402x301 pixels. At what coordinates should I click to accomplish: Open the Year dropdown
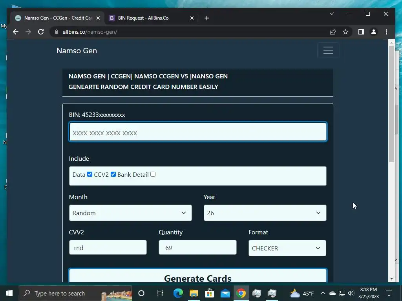point(265,213)
